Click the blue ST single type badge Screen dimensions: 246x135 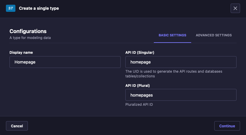click(11, 8)
